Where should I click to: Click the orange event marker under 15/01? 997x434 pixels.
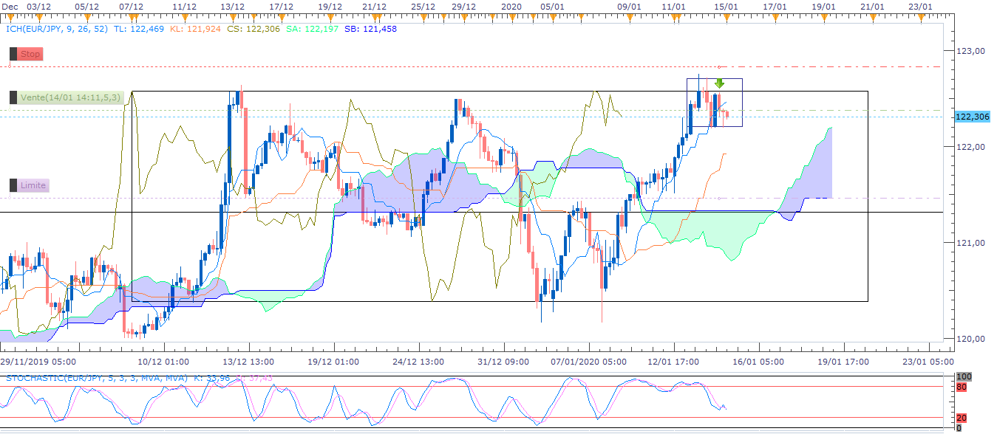click(x=727, y=18)
